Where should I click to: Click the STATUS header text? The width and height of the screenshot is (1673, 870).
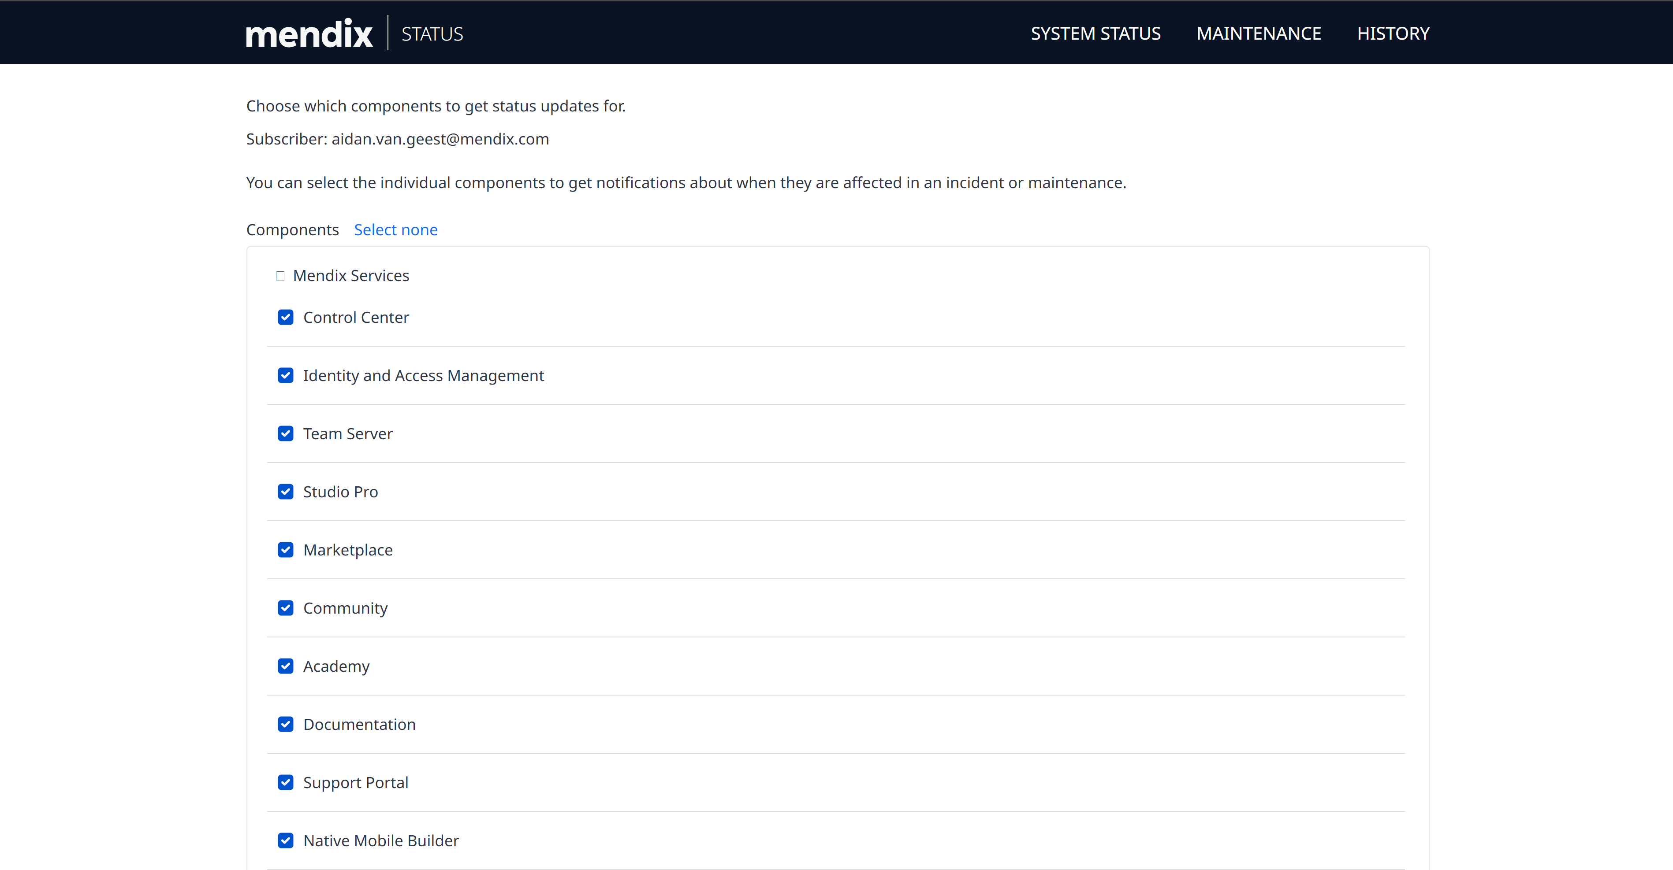pos(432,34)
